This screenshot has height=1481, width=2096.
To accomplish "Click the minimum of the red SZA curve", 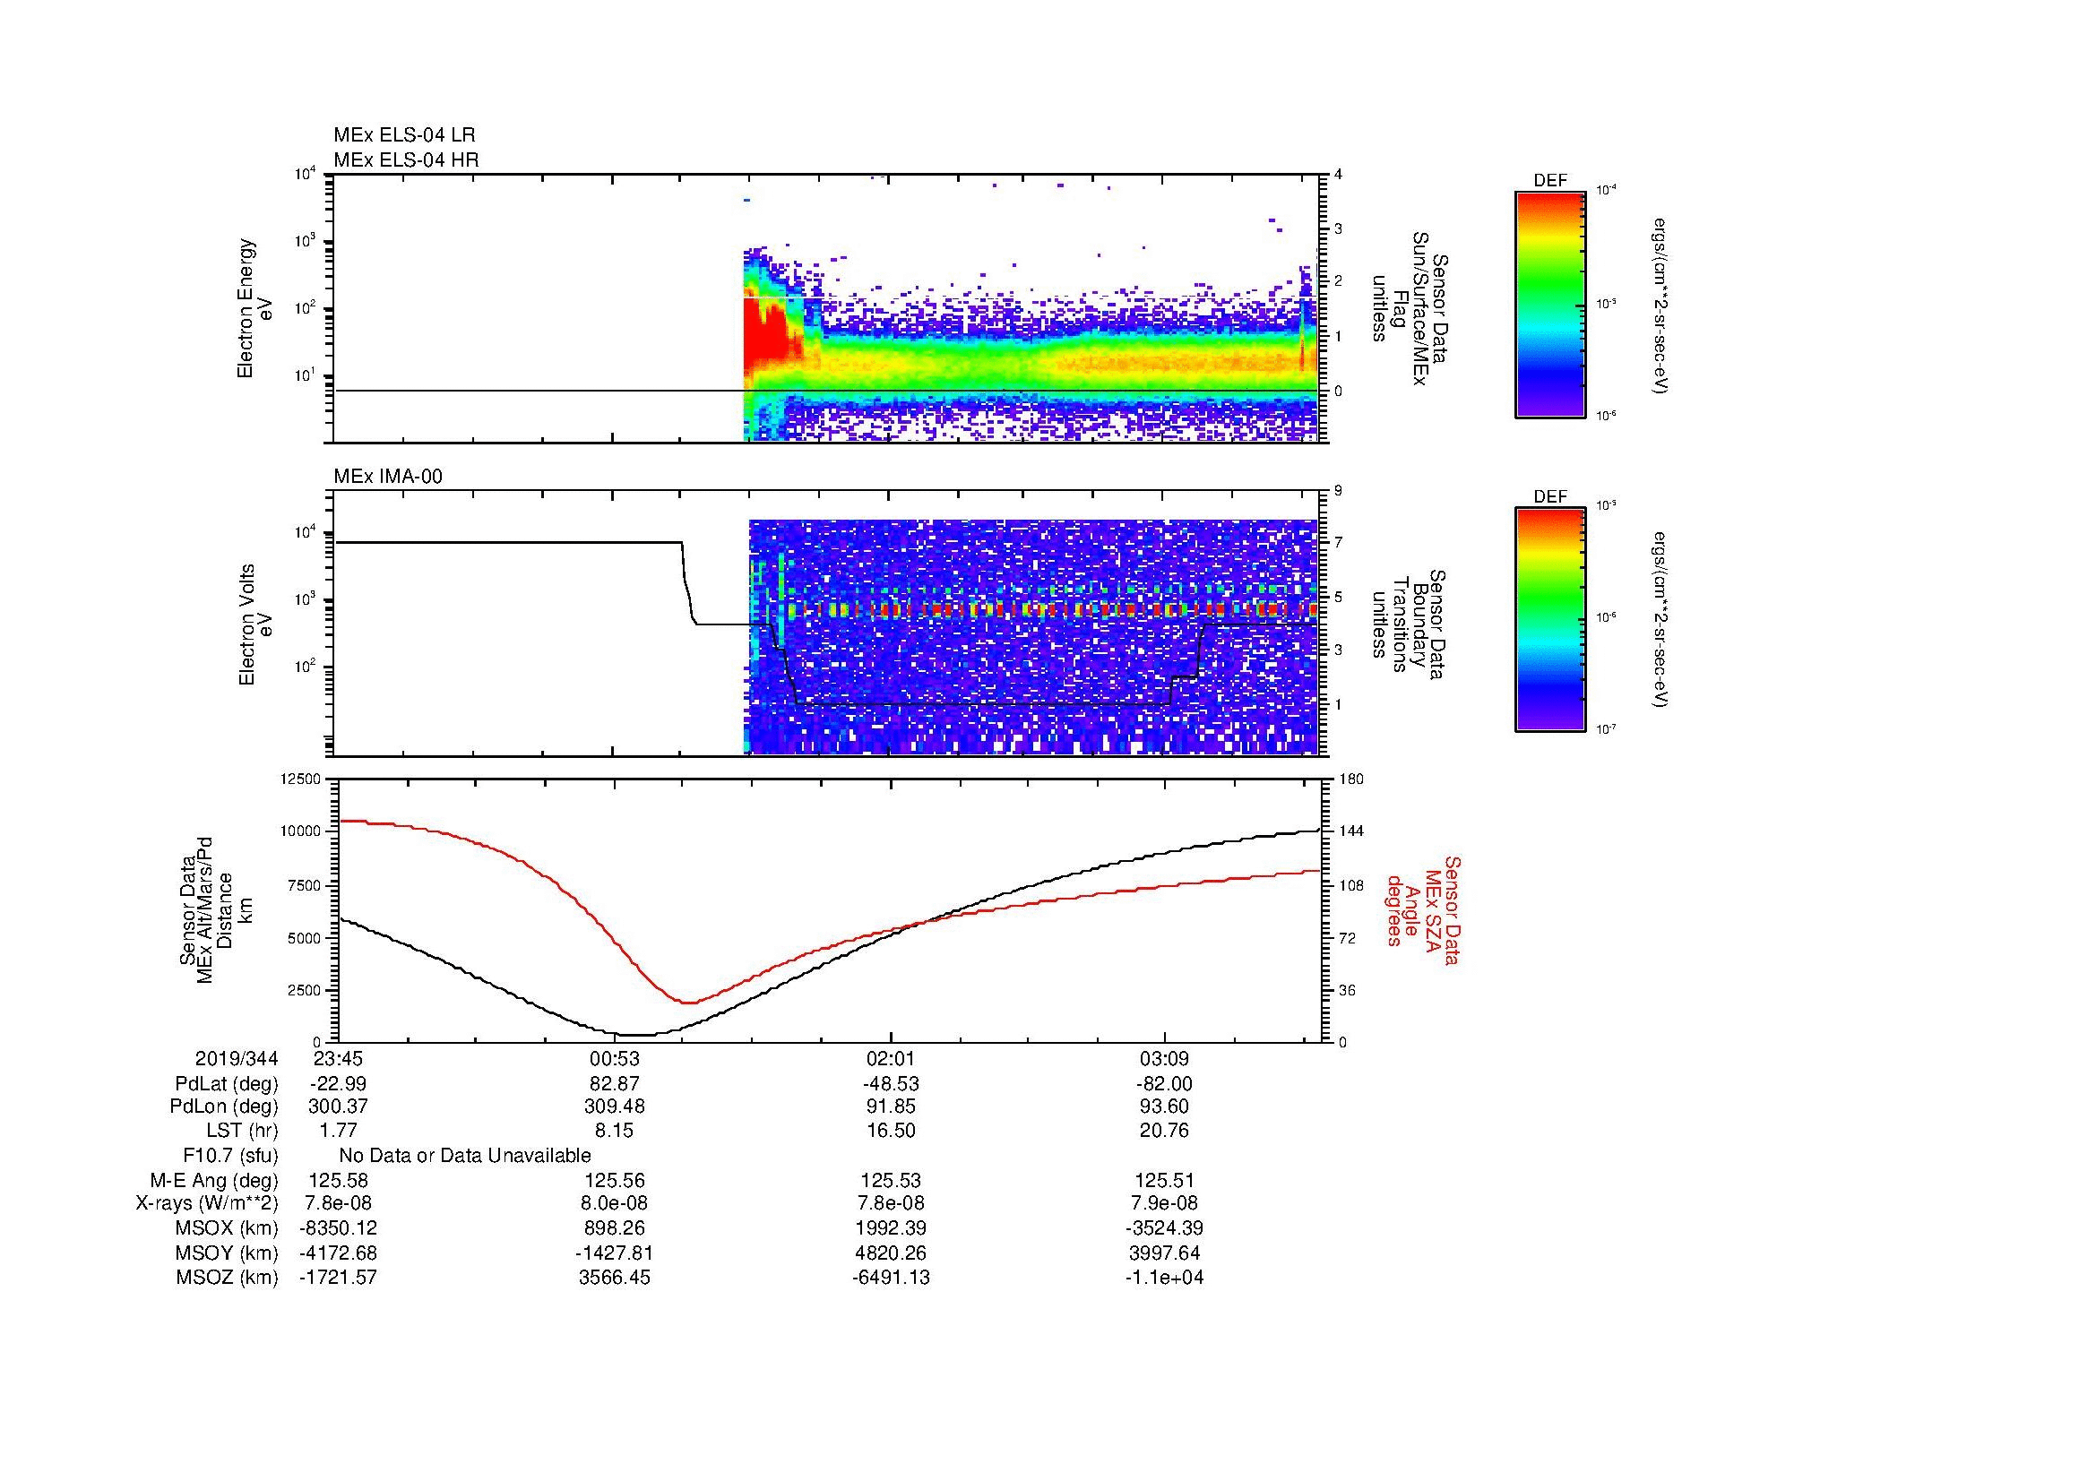I will pyautogui.click(x=690, y=1003).
